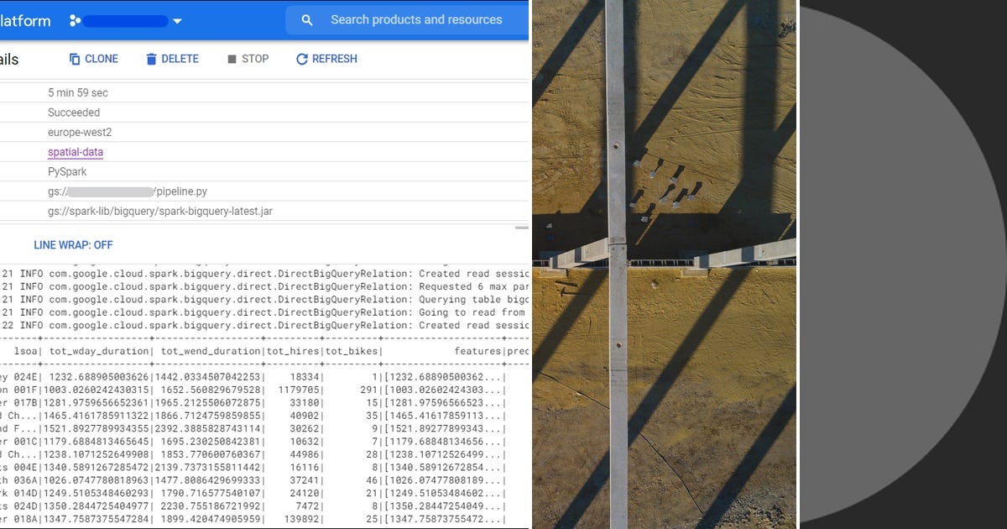The width and height of the screenshot is (1007, 529).
Task: Click the Google Cloud Platform logo
Action: (25, 19)
